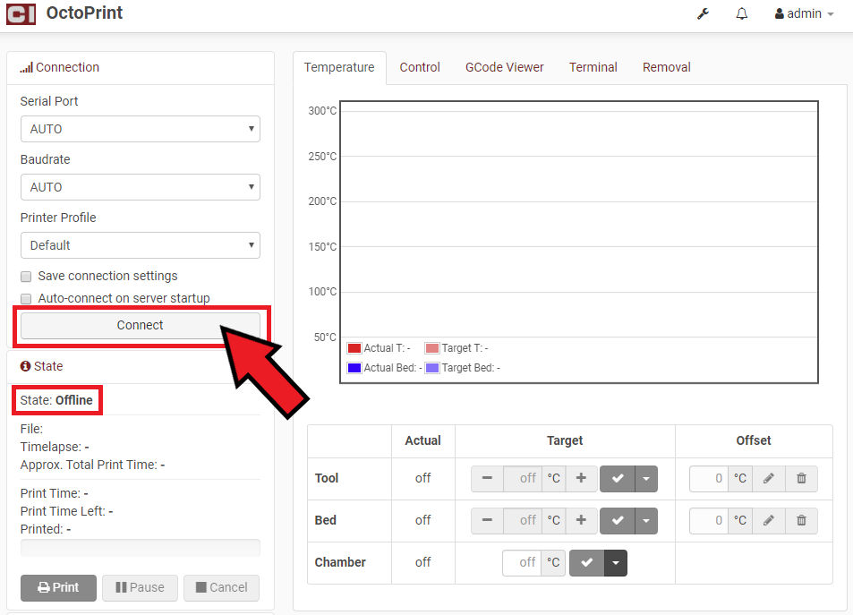Expand Tool temperature presets dropdown arrow
The height and width of the screenshot is (615, 853).
pos(645,478)
